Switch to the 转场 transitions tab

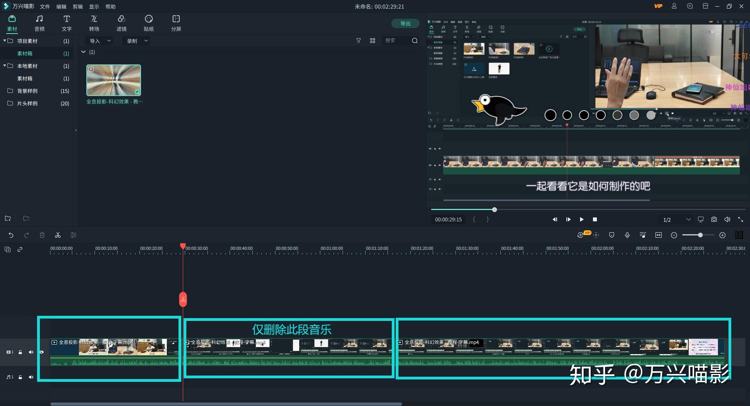[x=94, y=23]
